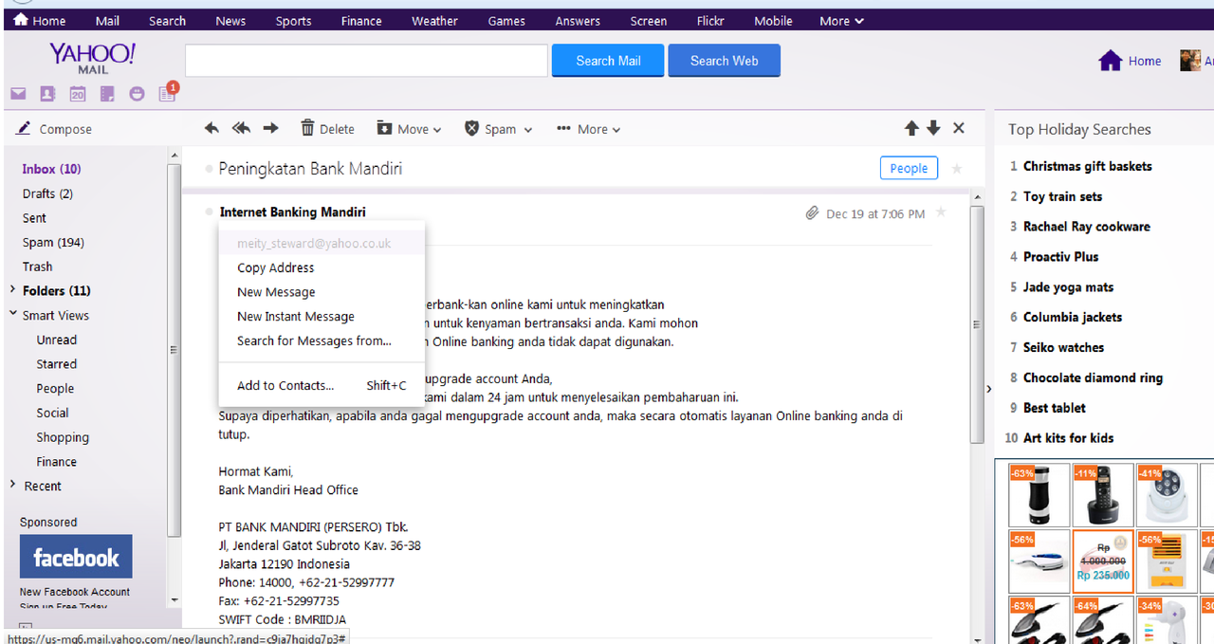Expand the Folders (11) section

[x=13, y=290]
